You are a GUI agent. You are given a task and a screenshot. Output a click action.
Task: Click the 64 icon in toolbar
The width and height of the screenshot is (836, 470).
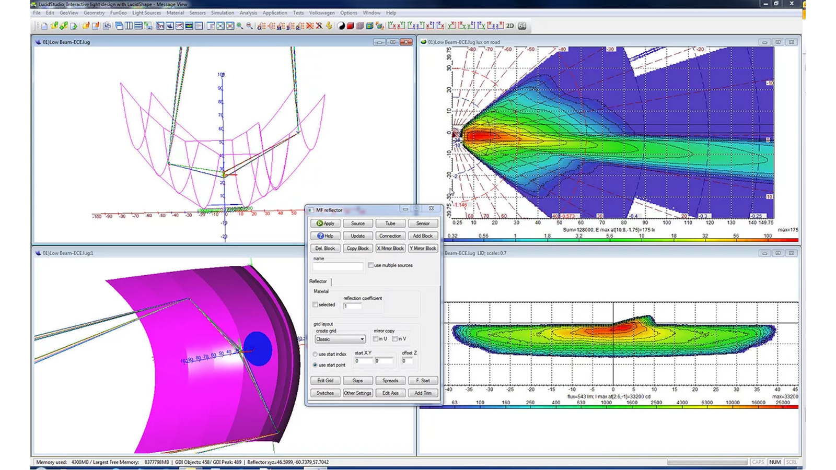[522, 26]
